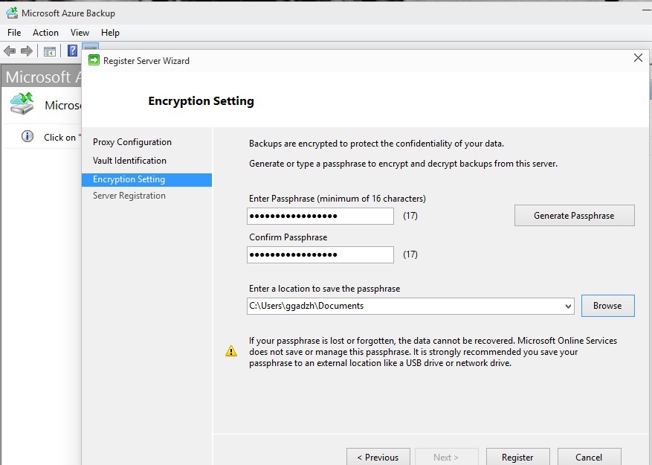This screenshot has height=465, width=652.
Task: Click the Browse button
Action: pos(607,306)
